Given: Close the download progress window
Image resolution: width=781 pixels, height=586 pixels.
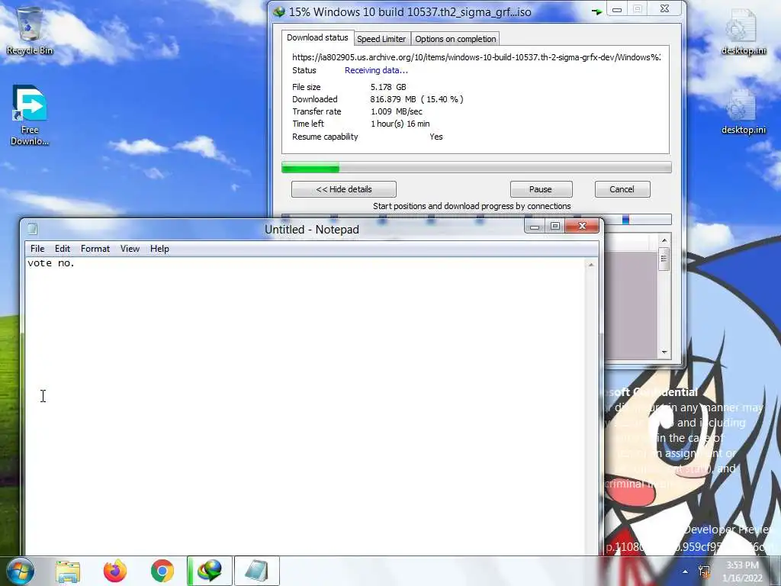Looking at the screenshot, I should (x=664, y=9).
